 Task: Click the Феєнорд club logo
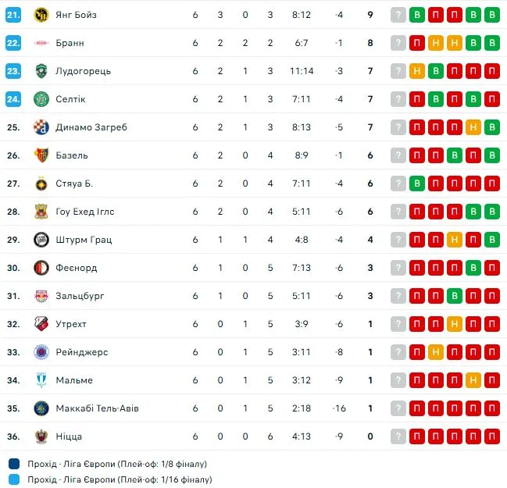coord(41,268)
